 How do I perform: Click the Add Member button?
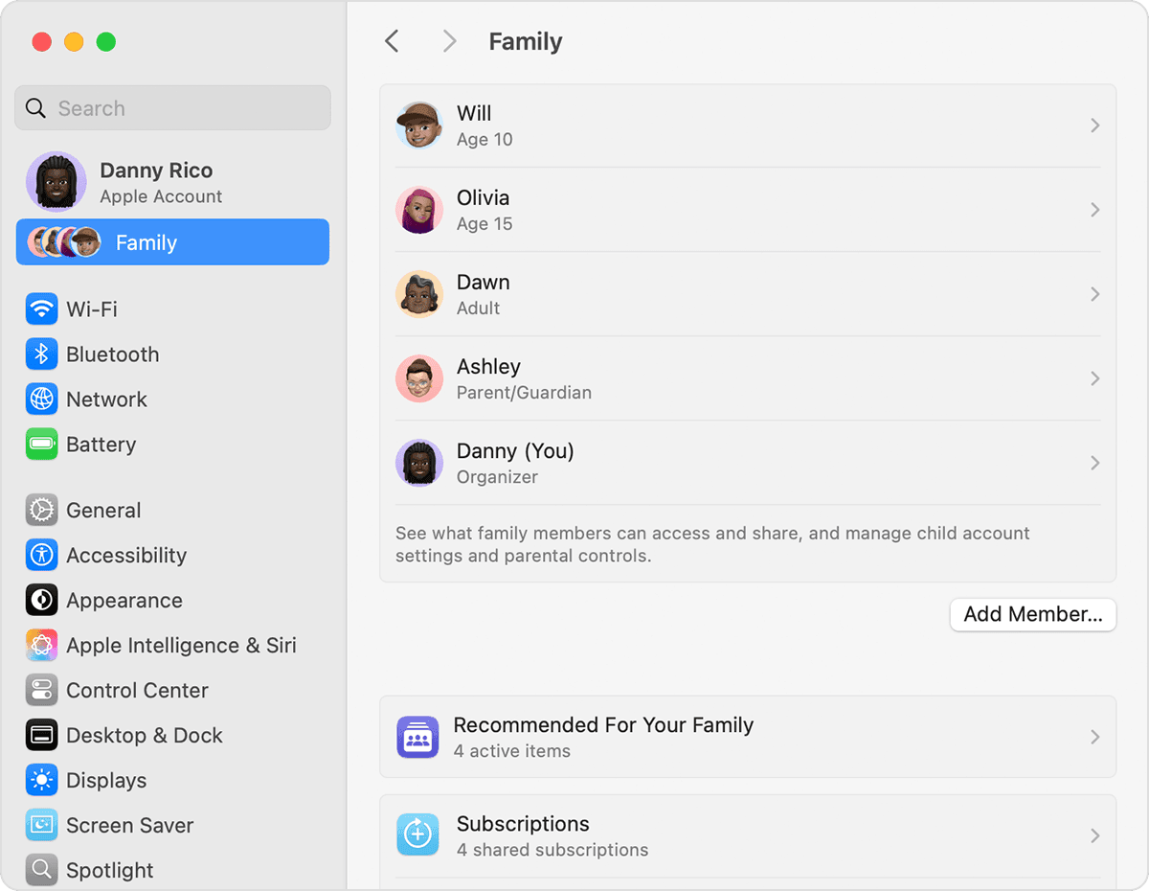coord(1032,614)
